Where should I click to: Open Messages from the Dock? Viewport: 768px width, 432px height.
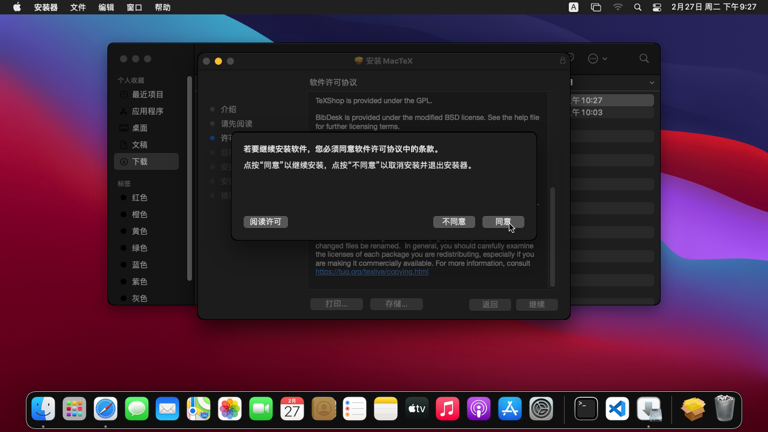point(137,409)
